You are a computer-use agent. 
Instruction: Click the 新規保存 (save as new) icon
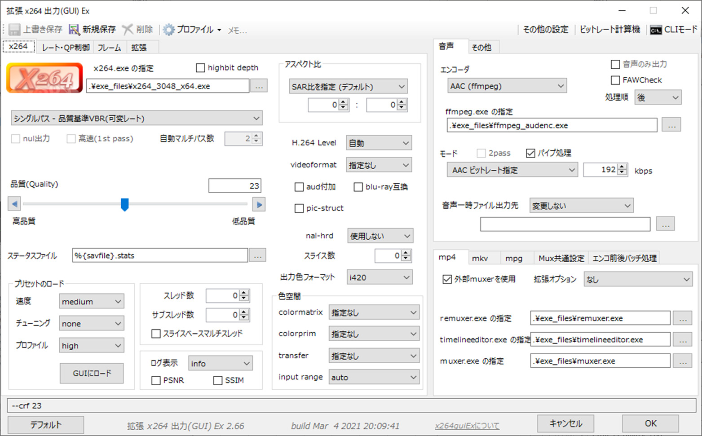pos(74,29)
